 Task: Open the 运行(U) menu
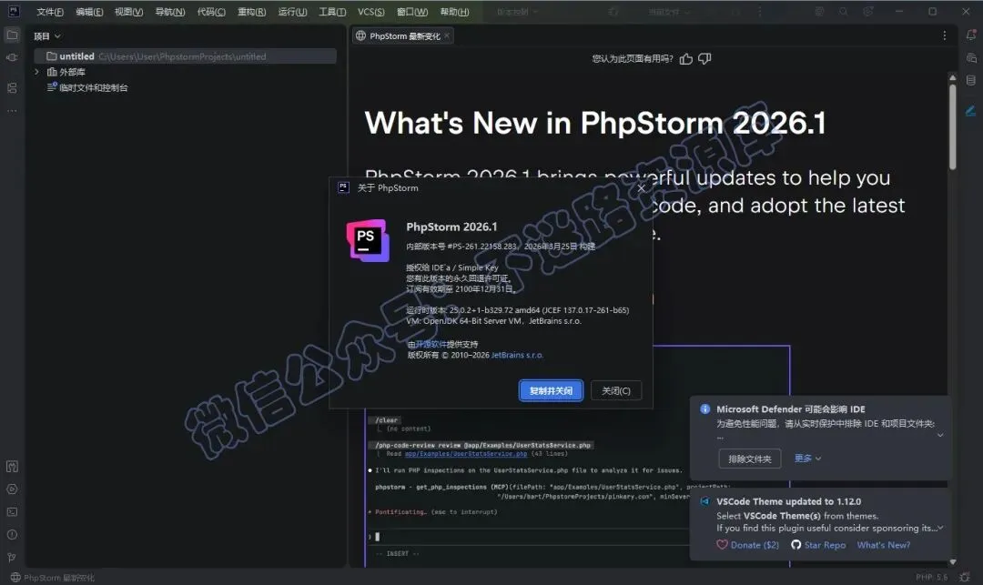coord(292,12)
